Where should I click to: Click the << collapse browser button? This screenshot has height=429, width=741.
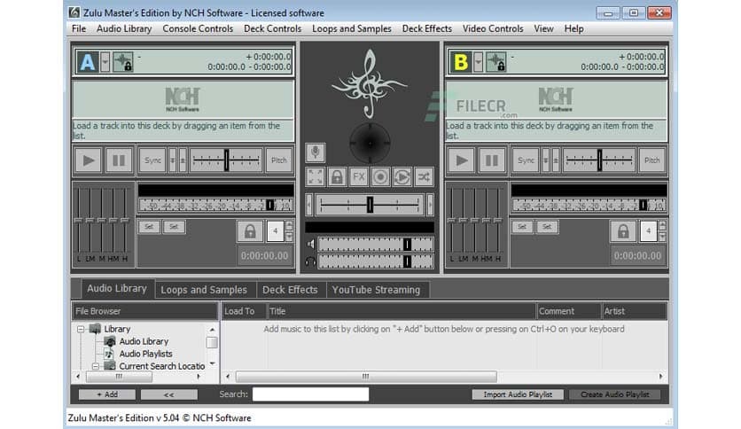168,394
